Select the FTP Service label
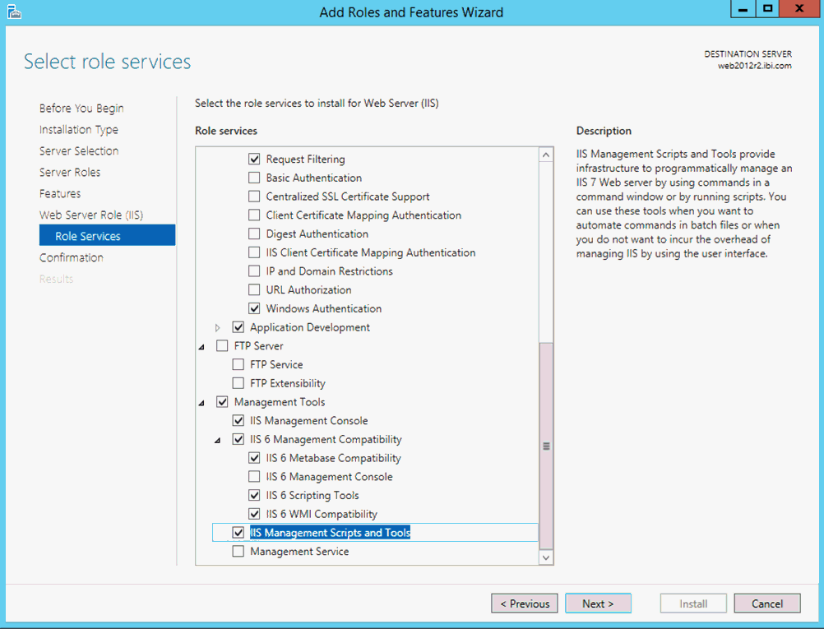824x629 pixels. (x=276, y=364)
